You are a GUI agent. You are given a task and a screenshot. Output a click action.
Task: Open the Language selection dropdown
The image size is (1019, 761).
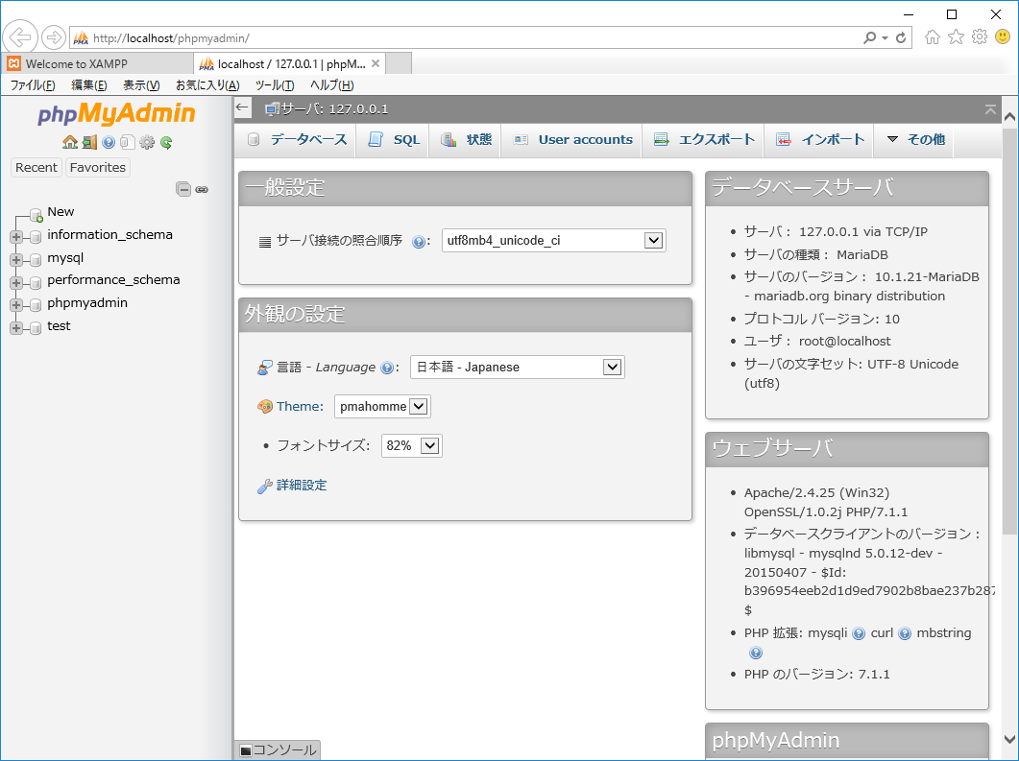[517, 367]
